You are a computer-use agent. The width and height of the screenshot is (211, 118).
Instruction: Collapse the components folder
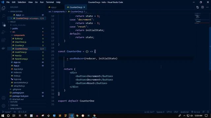click(x=19, y=35)
